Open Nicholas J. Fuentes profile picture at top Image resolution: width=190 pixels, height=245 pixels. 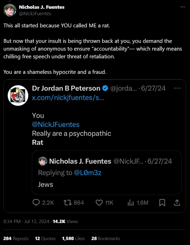(10, 10)
